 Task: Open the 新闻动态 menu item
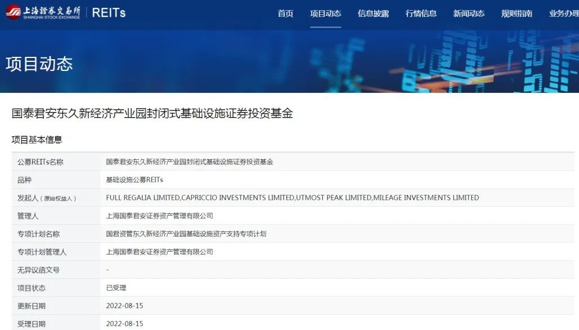coord(469,14)
